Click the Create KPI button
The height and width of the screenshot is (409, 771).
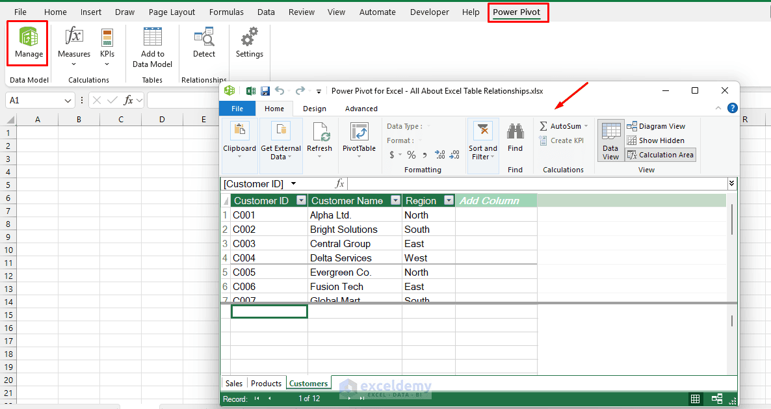click(562, 140)
